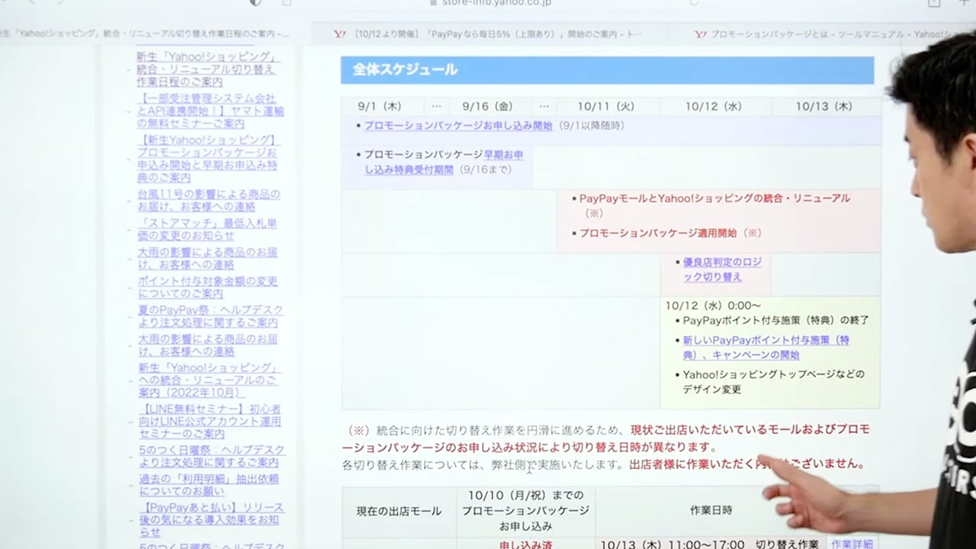Open sidebar link 過去の「利用明細」抽出依頼についてのお願い
This screenshot has height=549, width=976.
click(x=209, y=485)
